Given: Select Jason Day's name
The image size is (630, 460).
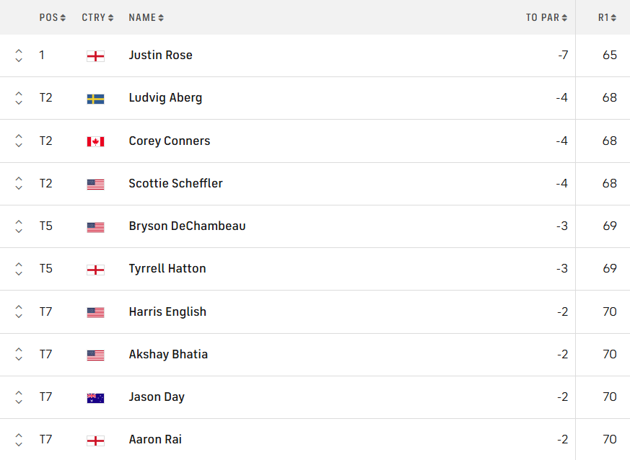Looking at the screenshot, I should (x=157, y=397).
